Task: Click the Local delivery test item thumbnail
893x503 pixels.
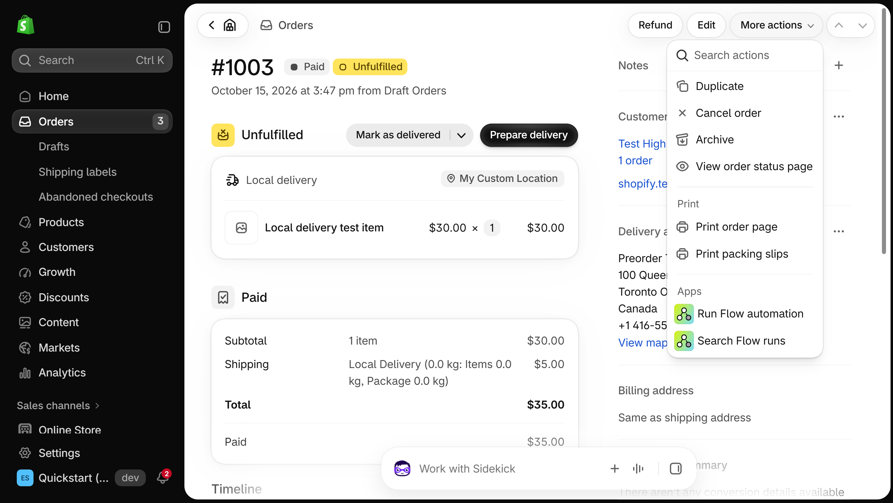Action: (241, 227)
